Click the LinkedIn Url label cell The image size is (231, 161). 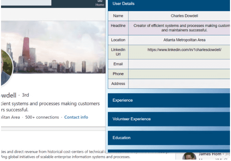click(118, 52)
